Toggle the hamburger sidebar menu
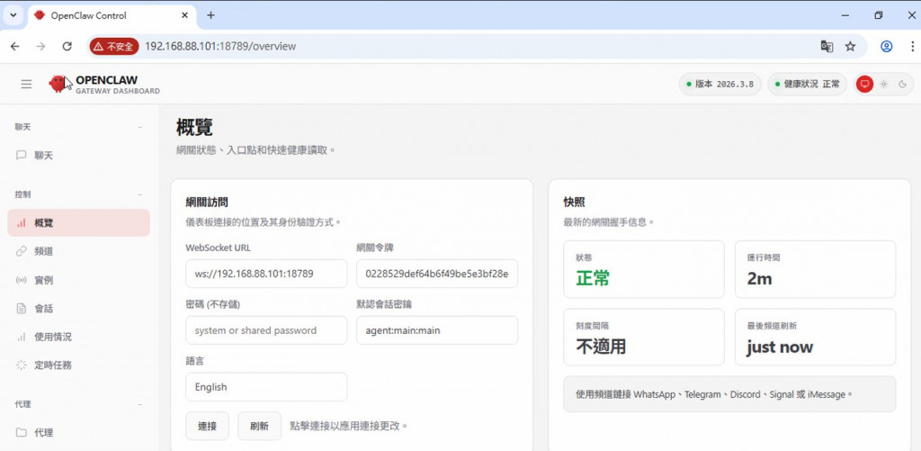The height and width of the screenshot is (451, 921). (x=26, y=84)
